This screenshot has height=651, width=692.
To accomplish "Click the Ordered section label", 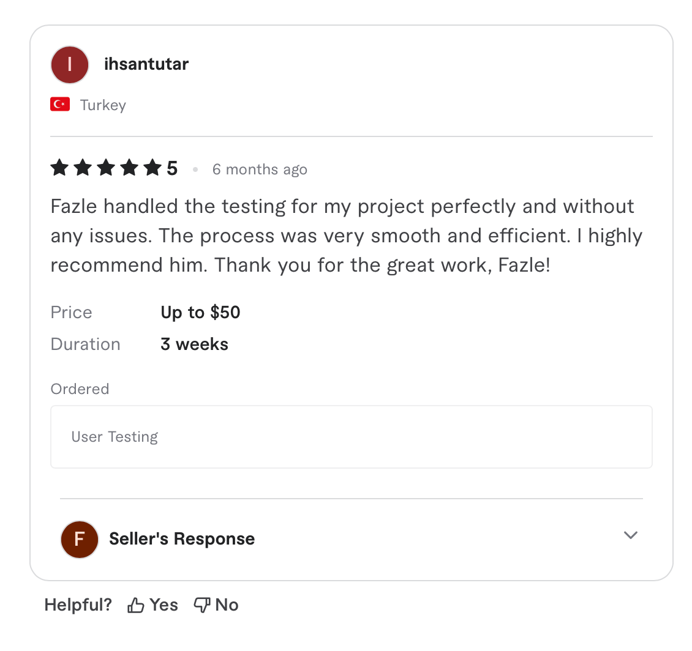I will coord(80,389).
